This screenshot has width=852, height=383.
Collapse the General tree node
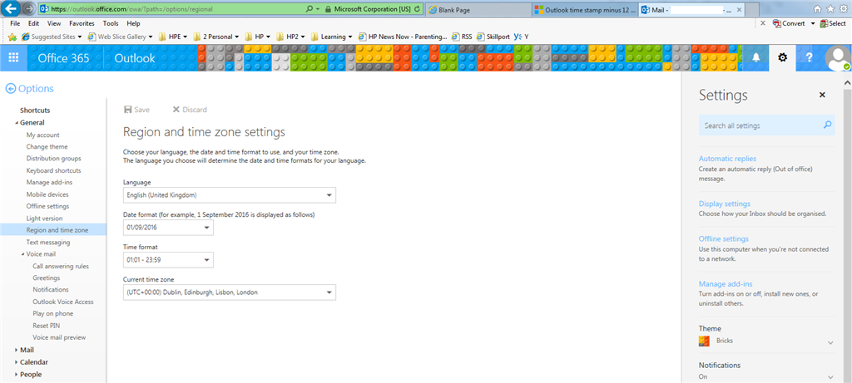coord(17,123)
